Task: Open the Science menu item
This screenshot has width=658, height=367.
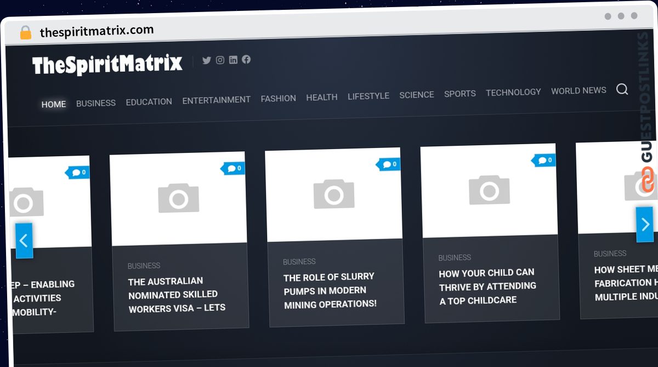Action: coord(417,95)
